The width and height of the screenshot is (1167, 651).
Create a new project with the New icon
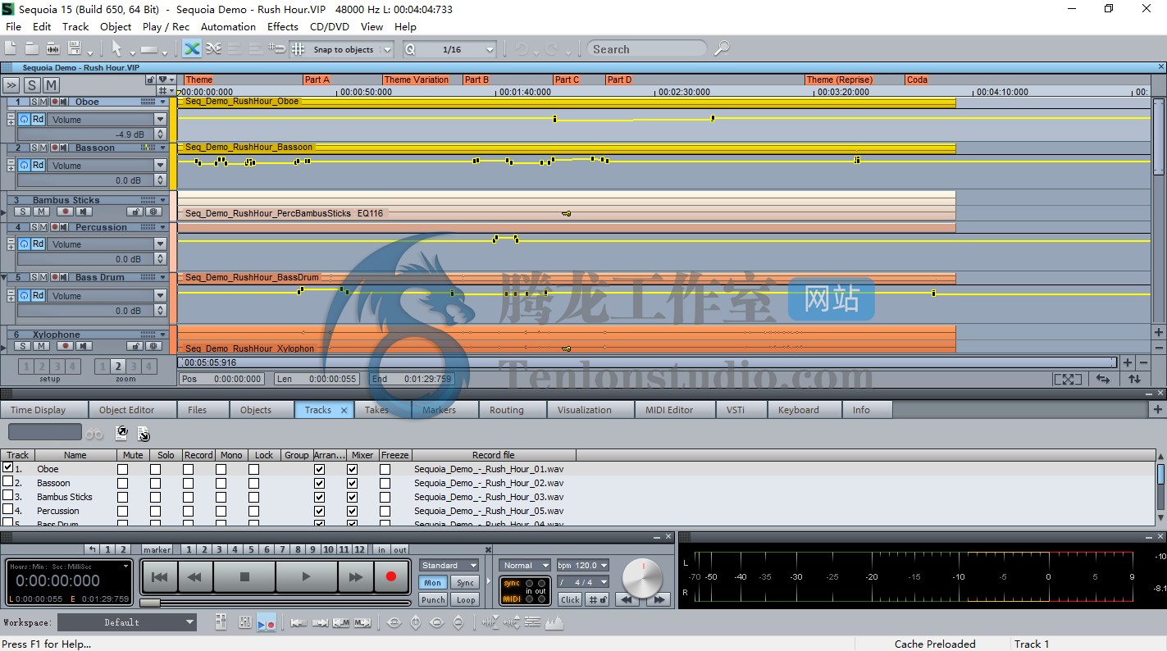(12, 49)
